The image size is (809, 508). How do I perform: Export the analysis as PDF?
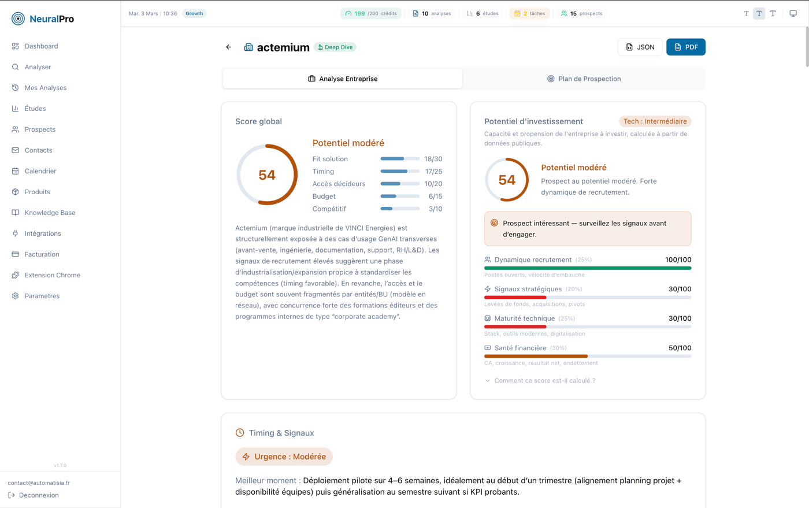[685, 47]
